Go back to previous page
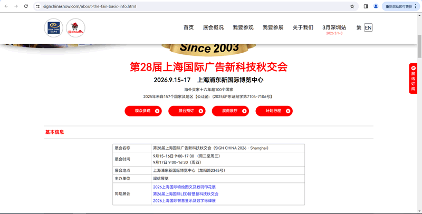Viewport: 422px width, 214px height. click(x=5, y=6)
